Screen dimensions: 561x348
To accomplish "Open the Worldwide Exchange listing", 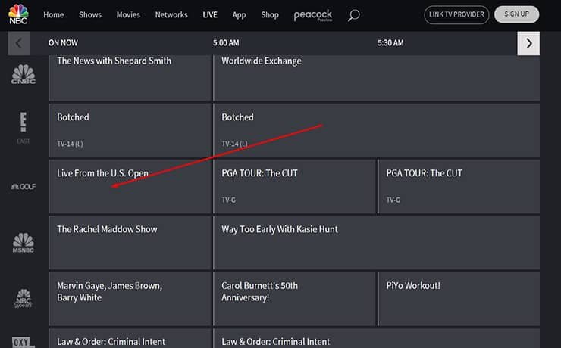I will coord(376,78).
